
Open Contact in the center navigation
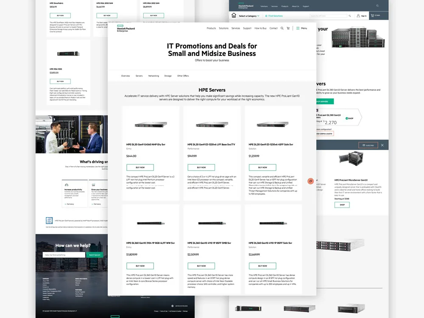pos(273,28)
